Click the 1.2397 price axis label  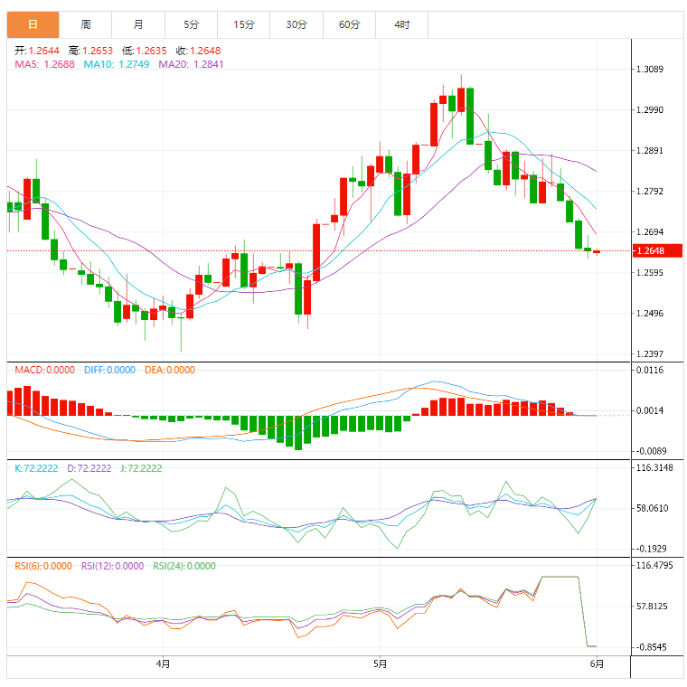pyautogui.click(x=650, y=354)
